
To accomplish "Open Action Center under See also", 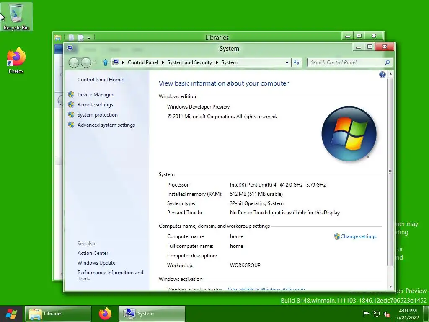I will tap(93, 253).
